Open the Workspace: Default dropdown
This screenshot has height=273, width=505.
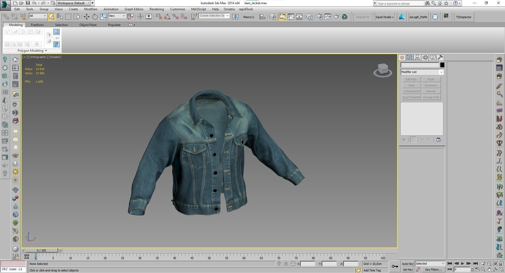tap(73, 3)
